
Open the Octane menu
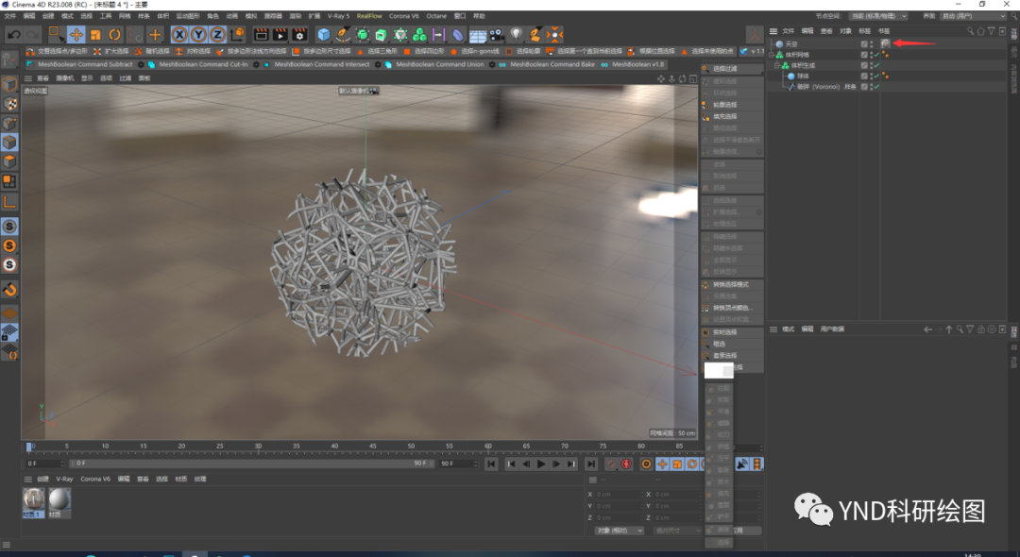435,16
